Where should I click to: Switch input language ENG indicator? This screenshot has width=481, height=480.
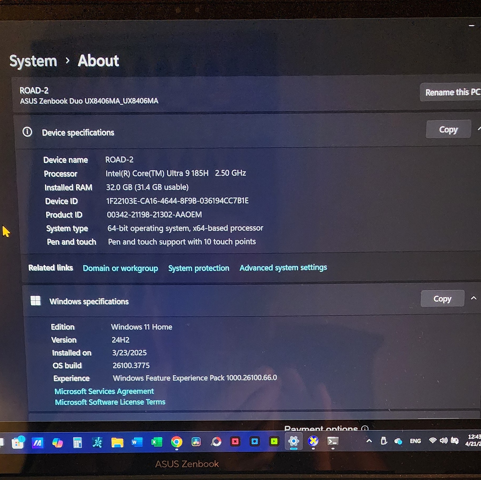click(x=415, y=441)
